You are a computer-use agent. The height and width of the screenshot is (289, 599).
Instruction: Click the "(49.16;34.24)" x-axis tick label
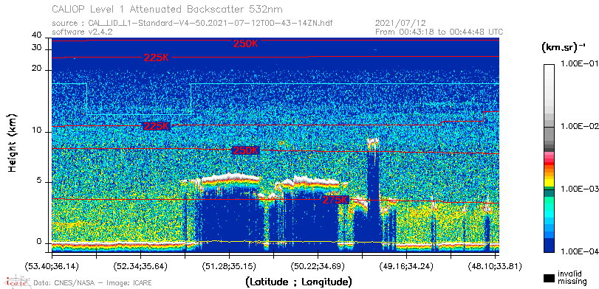(406, 266)
